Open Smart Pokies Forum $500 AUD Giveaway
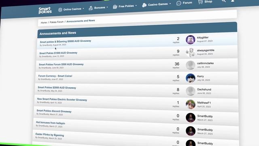259x146 pixels. pos(61,64)
